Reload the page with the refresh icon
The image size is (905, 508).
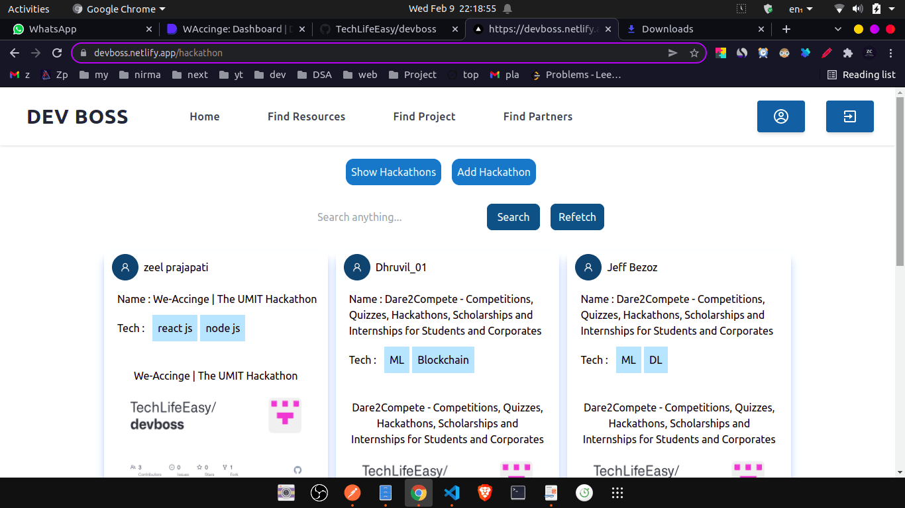[x=57, y=53]
